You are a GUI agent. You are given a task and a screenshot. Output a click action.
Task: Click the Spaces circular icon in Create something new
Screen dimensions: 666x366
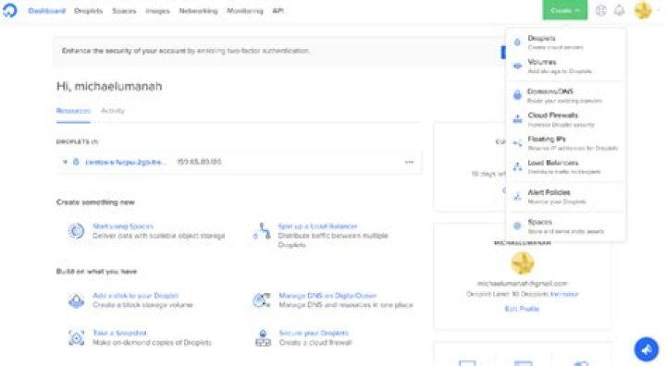(77, 231)
